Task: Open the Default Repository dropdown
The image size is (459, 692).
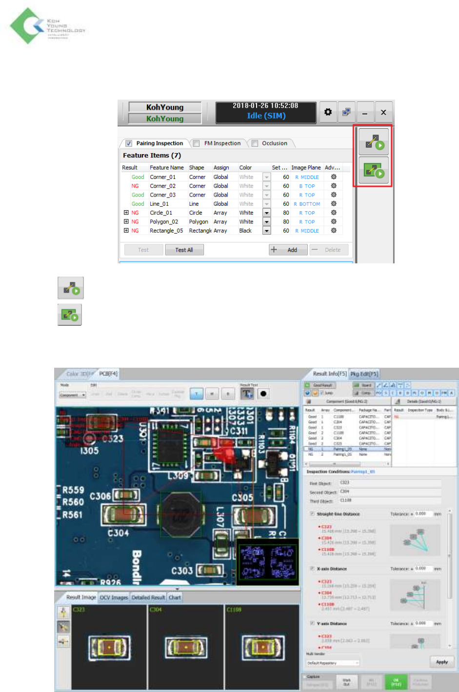Action: [333, 663]
